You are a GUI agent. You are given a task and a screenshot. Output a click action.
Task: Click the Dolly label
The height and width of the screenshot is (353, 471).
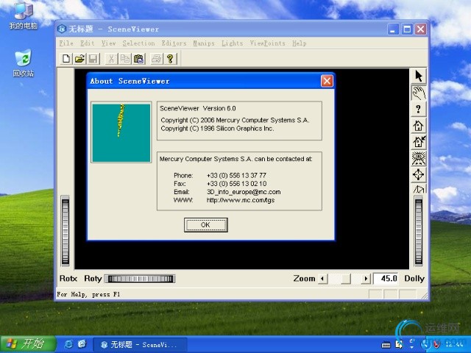414,279
